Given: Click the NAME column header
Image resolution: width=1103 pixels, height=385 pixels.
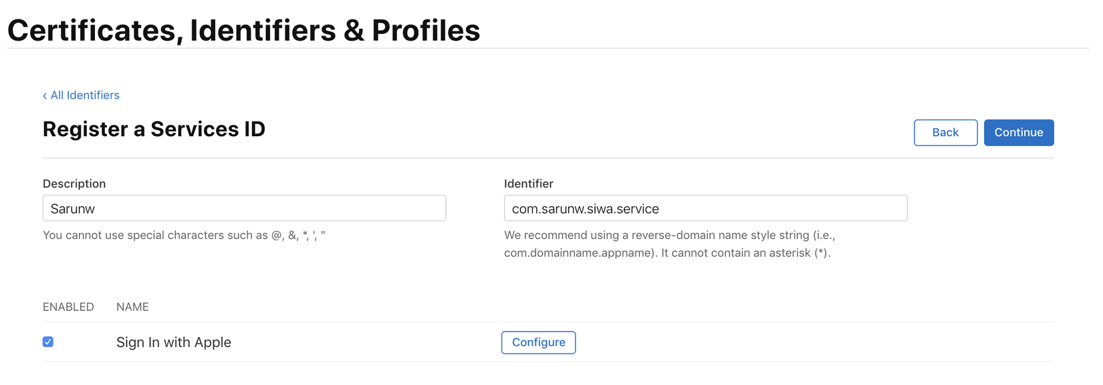Looking at the screenshot, I should [132, 306].
